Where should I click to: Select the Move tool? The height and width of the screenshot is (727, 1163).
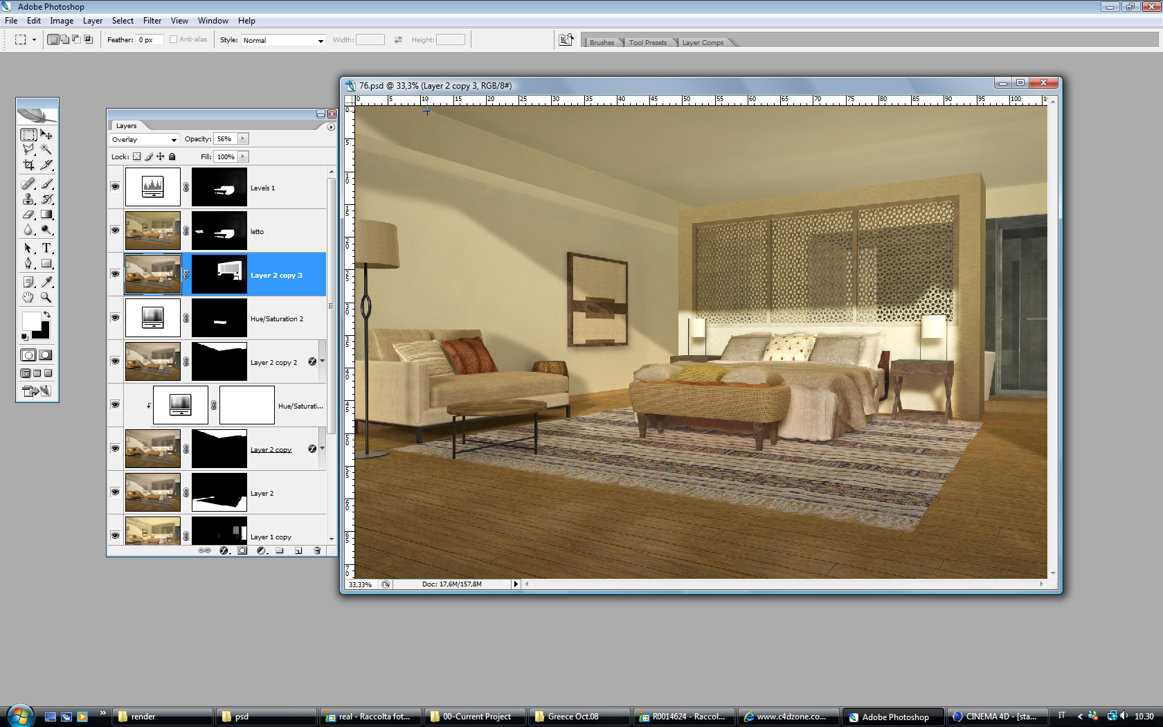46,134
